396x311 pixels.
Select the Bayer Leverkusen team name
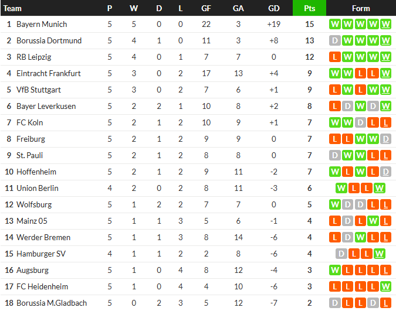pos(46,107)
